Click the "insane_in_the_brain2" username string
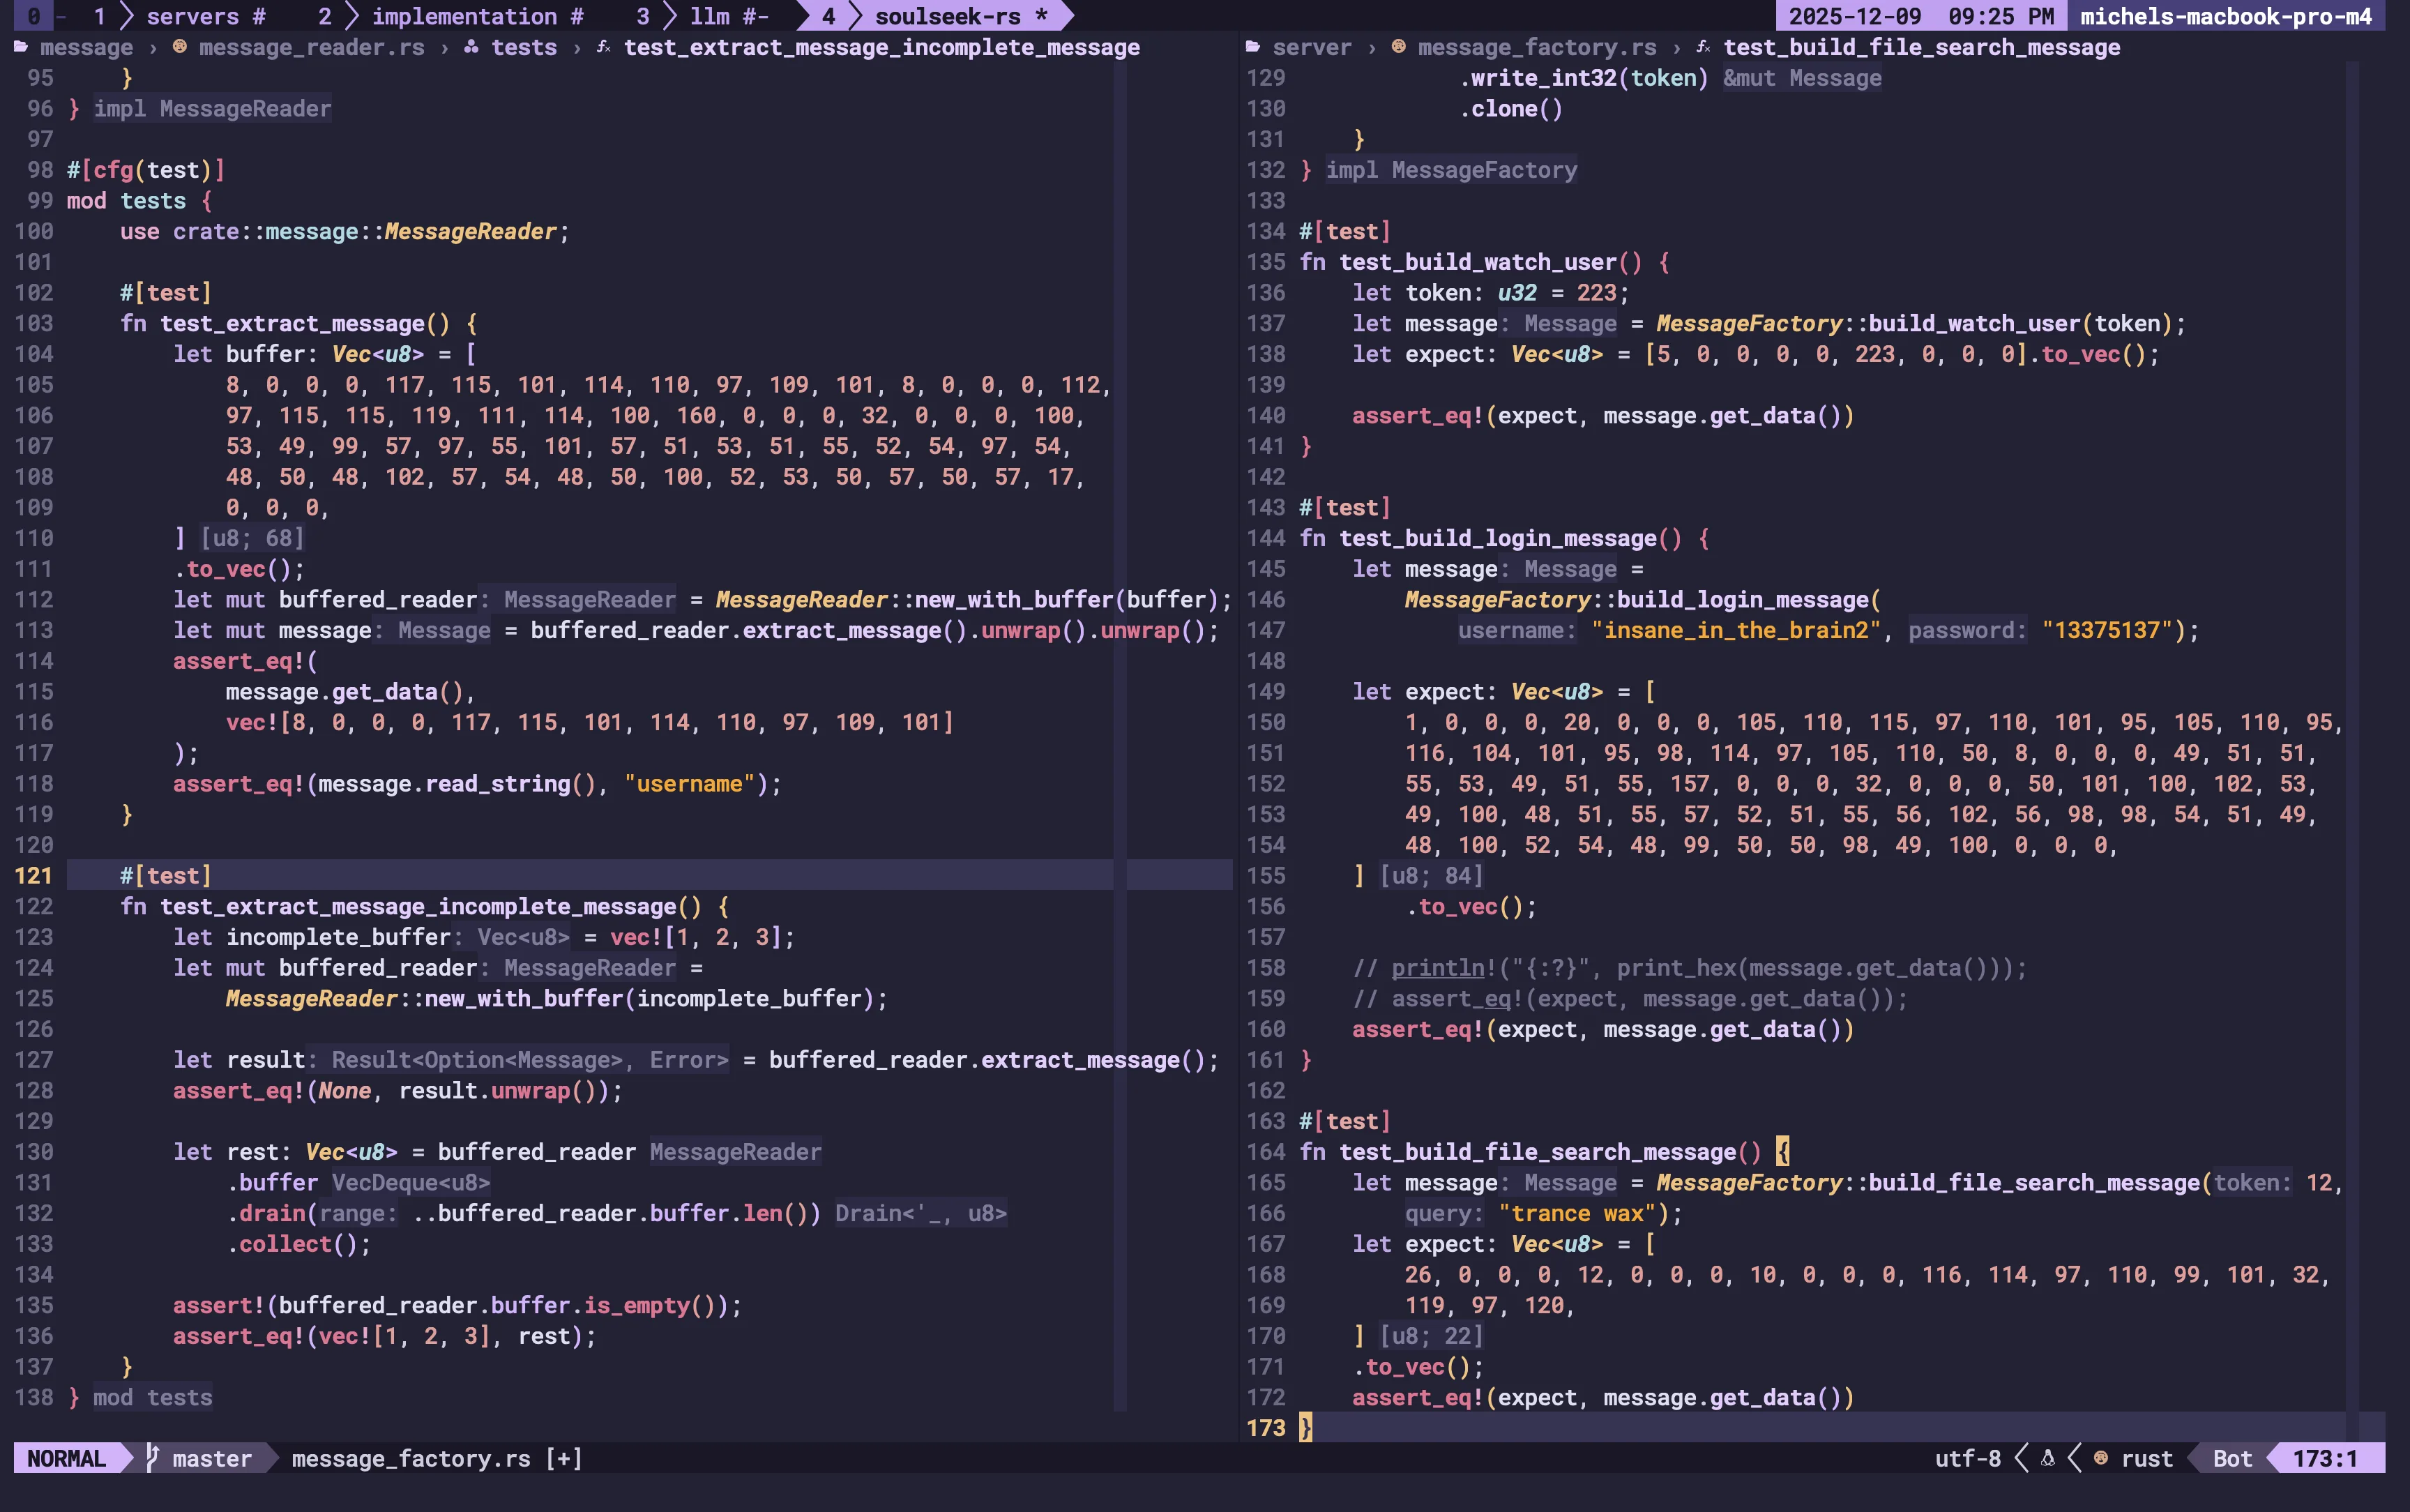The image size is (2410, 1512). point(1736,630)
